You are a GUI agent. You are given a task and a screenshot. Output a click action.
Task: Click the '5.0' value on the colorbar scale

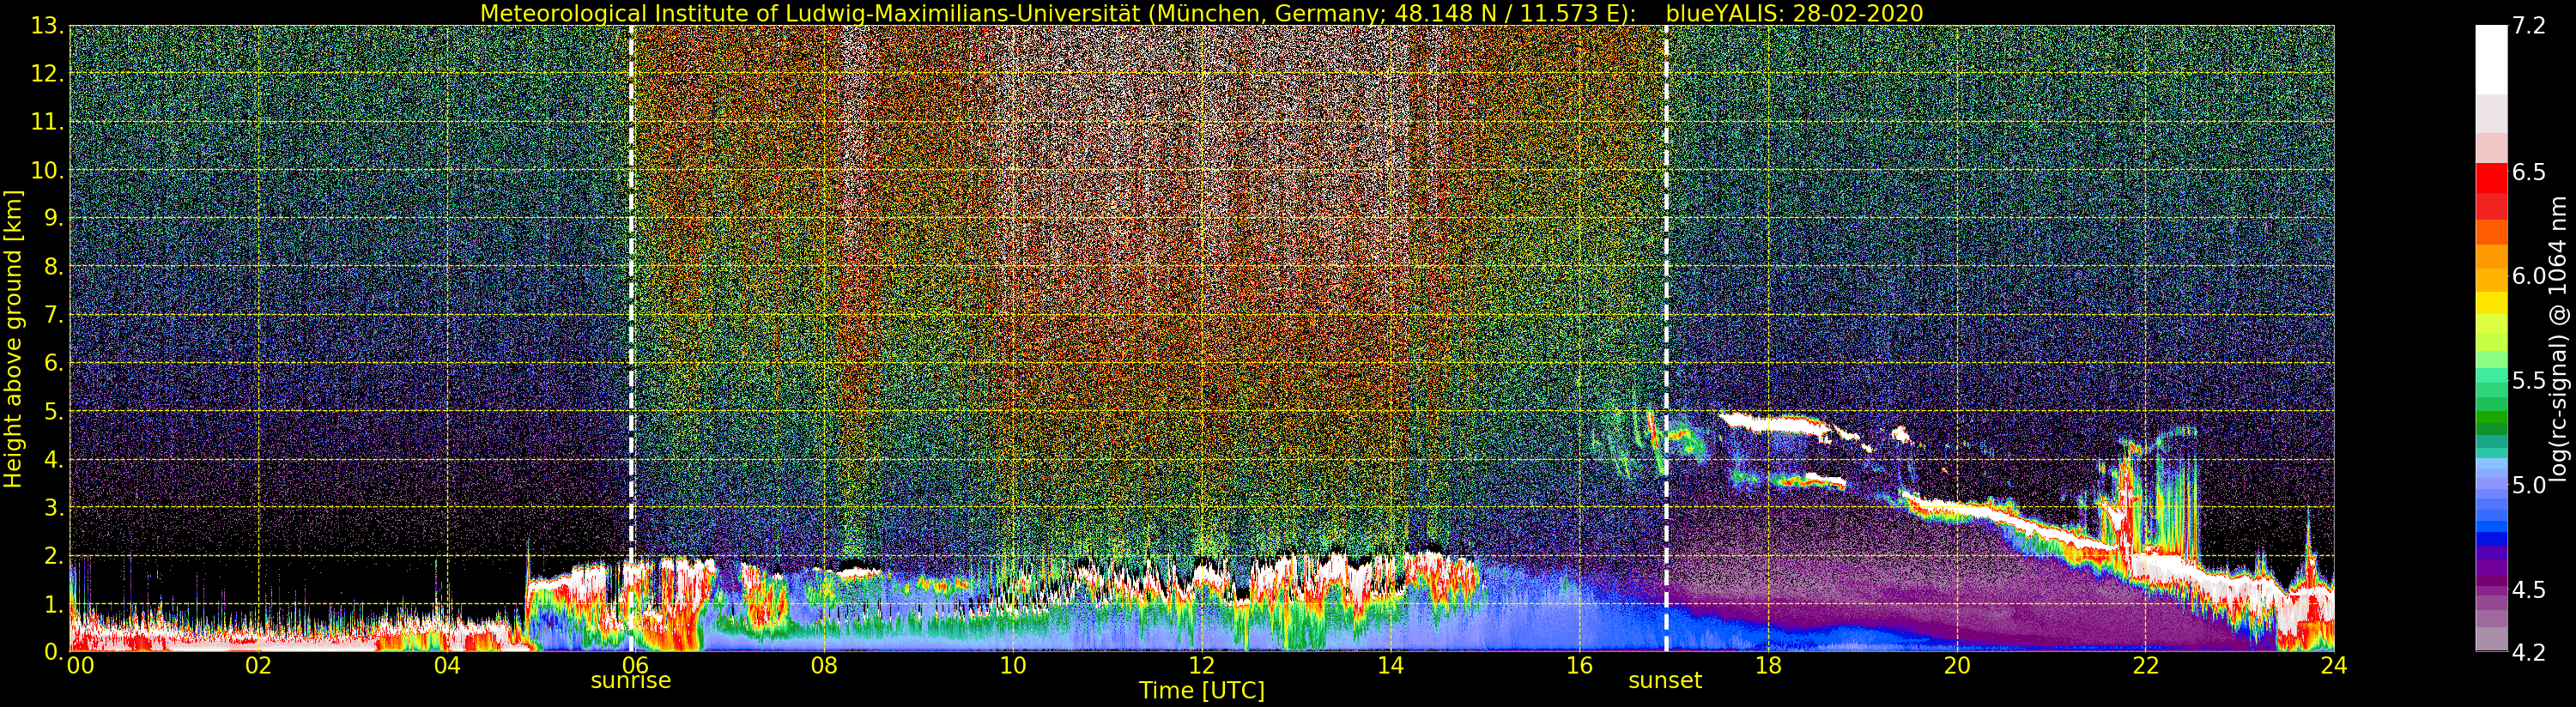click(2529, 485)
